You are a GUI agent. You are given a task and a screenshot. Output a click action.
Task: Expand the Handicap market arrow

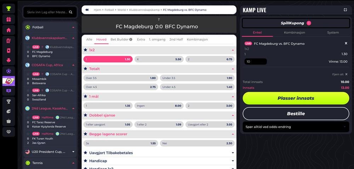click(x=233, y=161)
